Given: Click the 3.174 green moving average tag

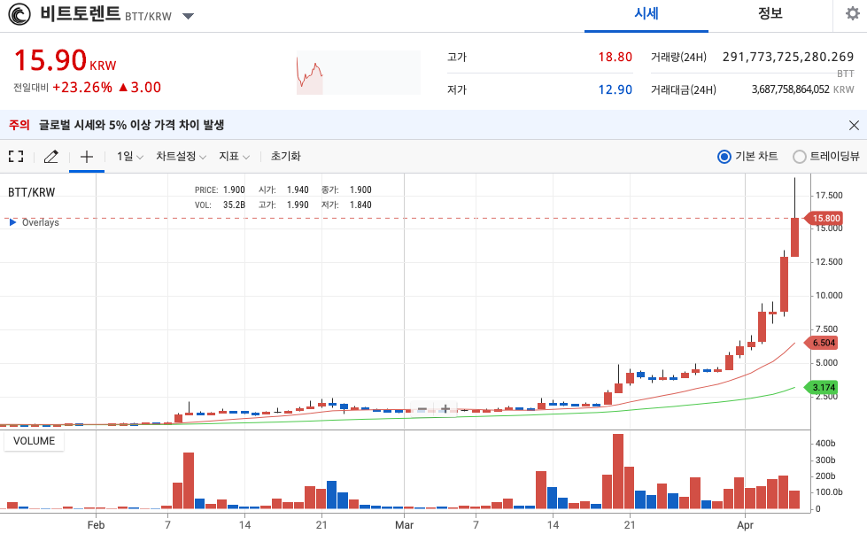Looking at the screenshot, I should pos(821,388).
